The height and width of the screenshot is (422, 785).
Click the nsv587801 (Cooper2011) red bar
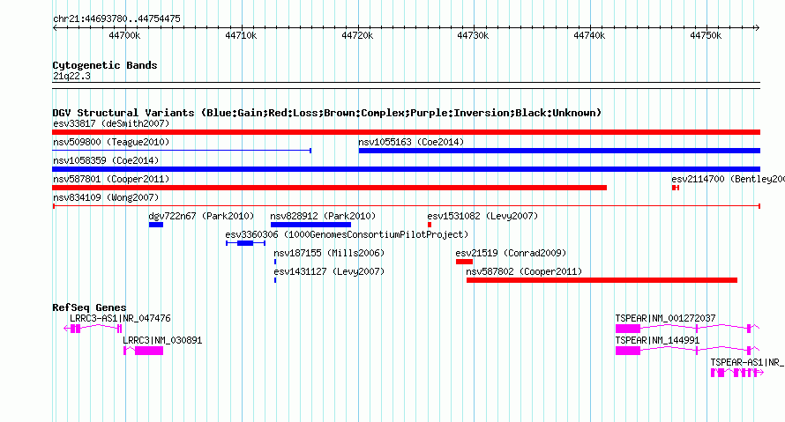coord(329,188)
